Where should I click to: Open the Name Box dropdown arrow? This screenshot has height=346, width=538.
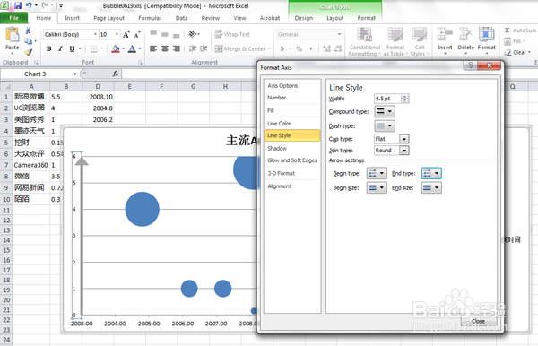click(74, 74)
